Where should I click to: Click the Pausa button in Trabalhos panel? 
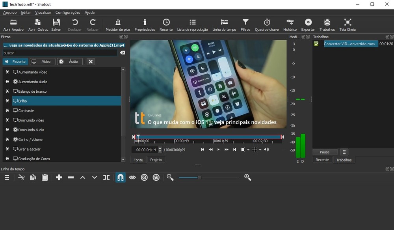tap(325, 152)
